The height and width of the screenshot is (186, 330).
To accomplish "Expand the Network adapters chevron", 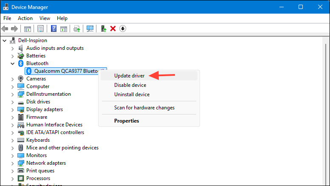I will pyautogui.click(x=13, y=163).
